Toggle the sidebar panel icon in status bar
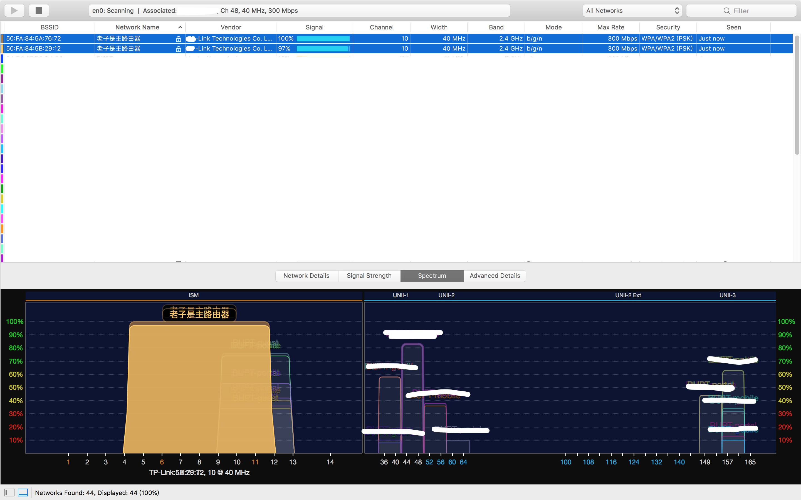The image size is (801, 500). point(10,492)
